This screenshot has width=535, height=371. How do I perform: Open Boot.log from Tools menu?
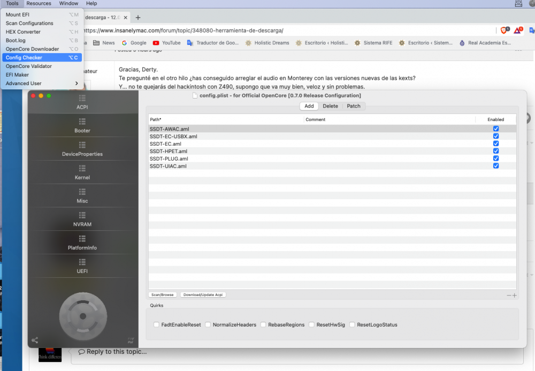(x=42, y=40)
